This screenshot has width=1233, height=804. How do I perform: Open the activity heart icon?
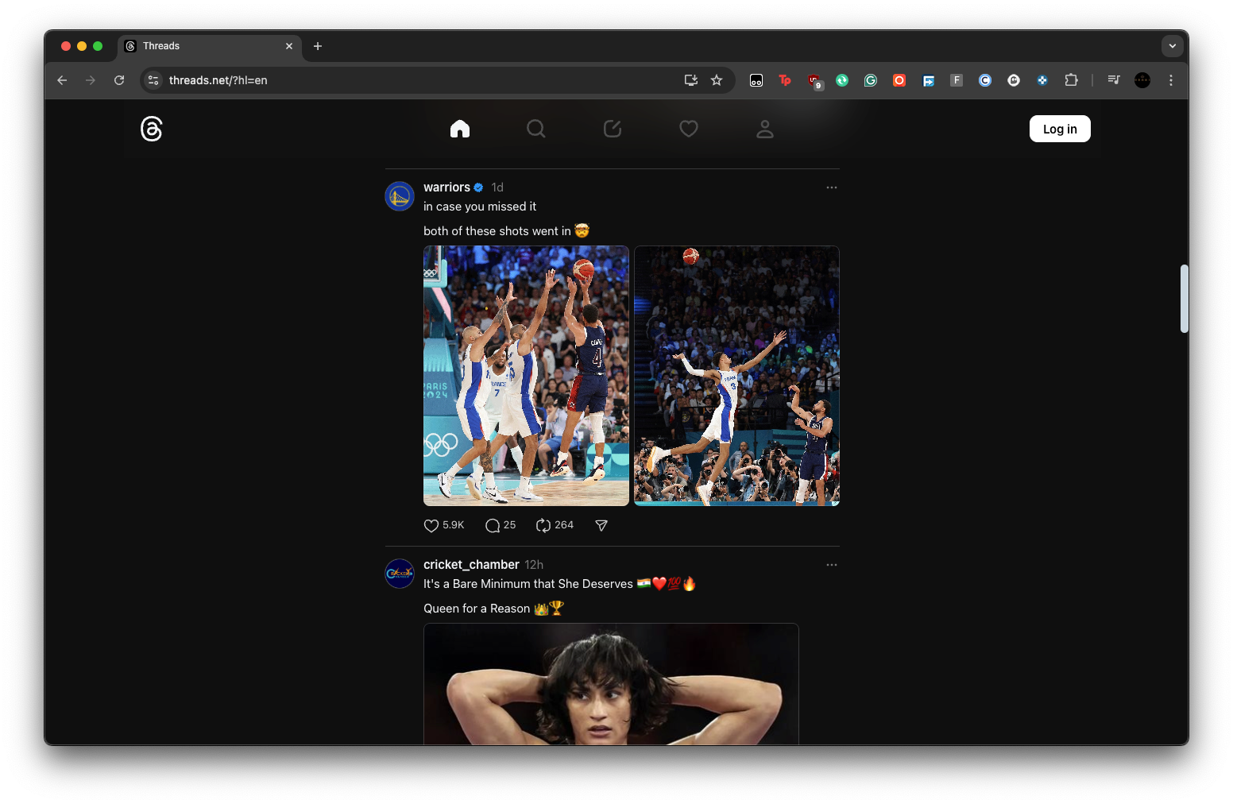point(688,129)
